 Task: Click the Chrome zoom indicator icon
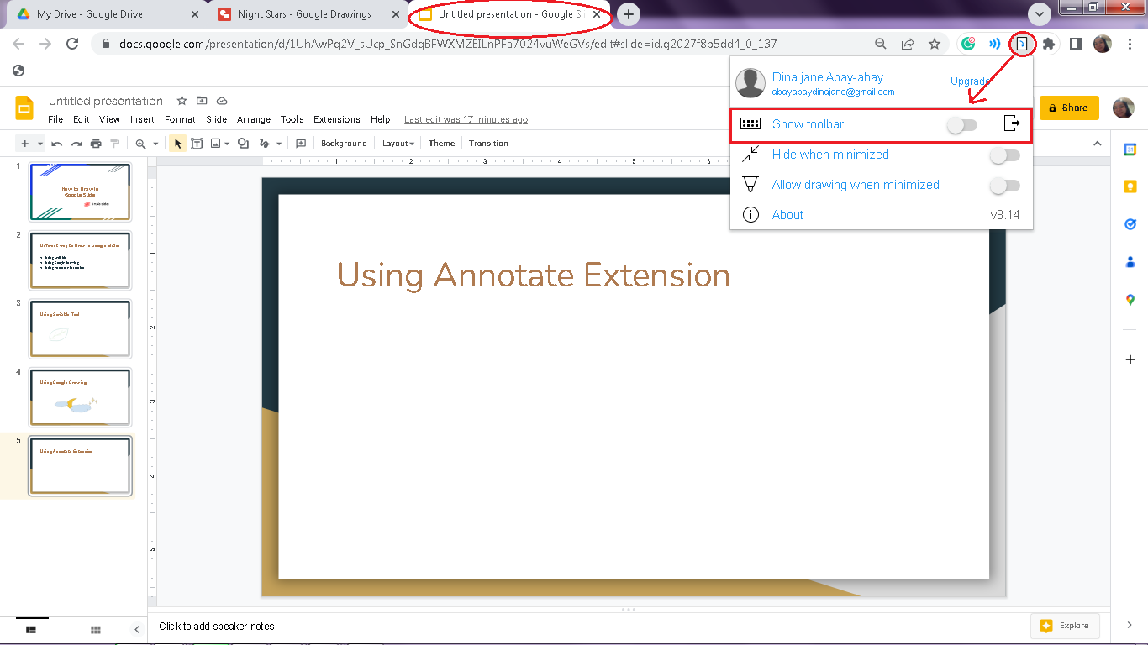pyautogui.click(x=881, y=44)
